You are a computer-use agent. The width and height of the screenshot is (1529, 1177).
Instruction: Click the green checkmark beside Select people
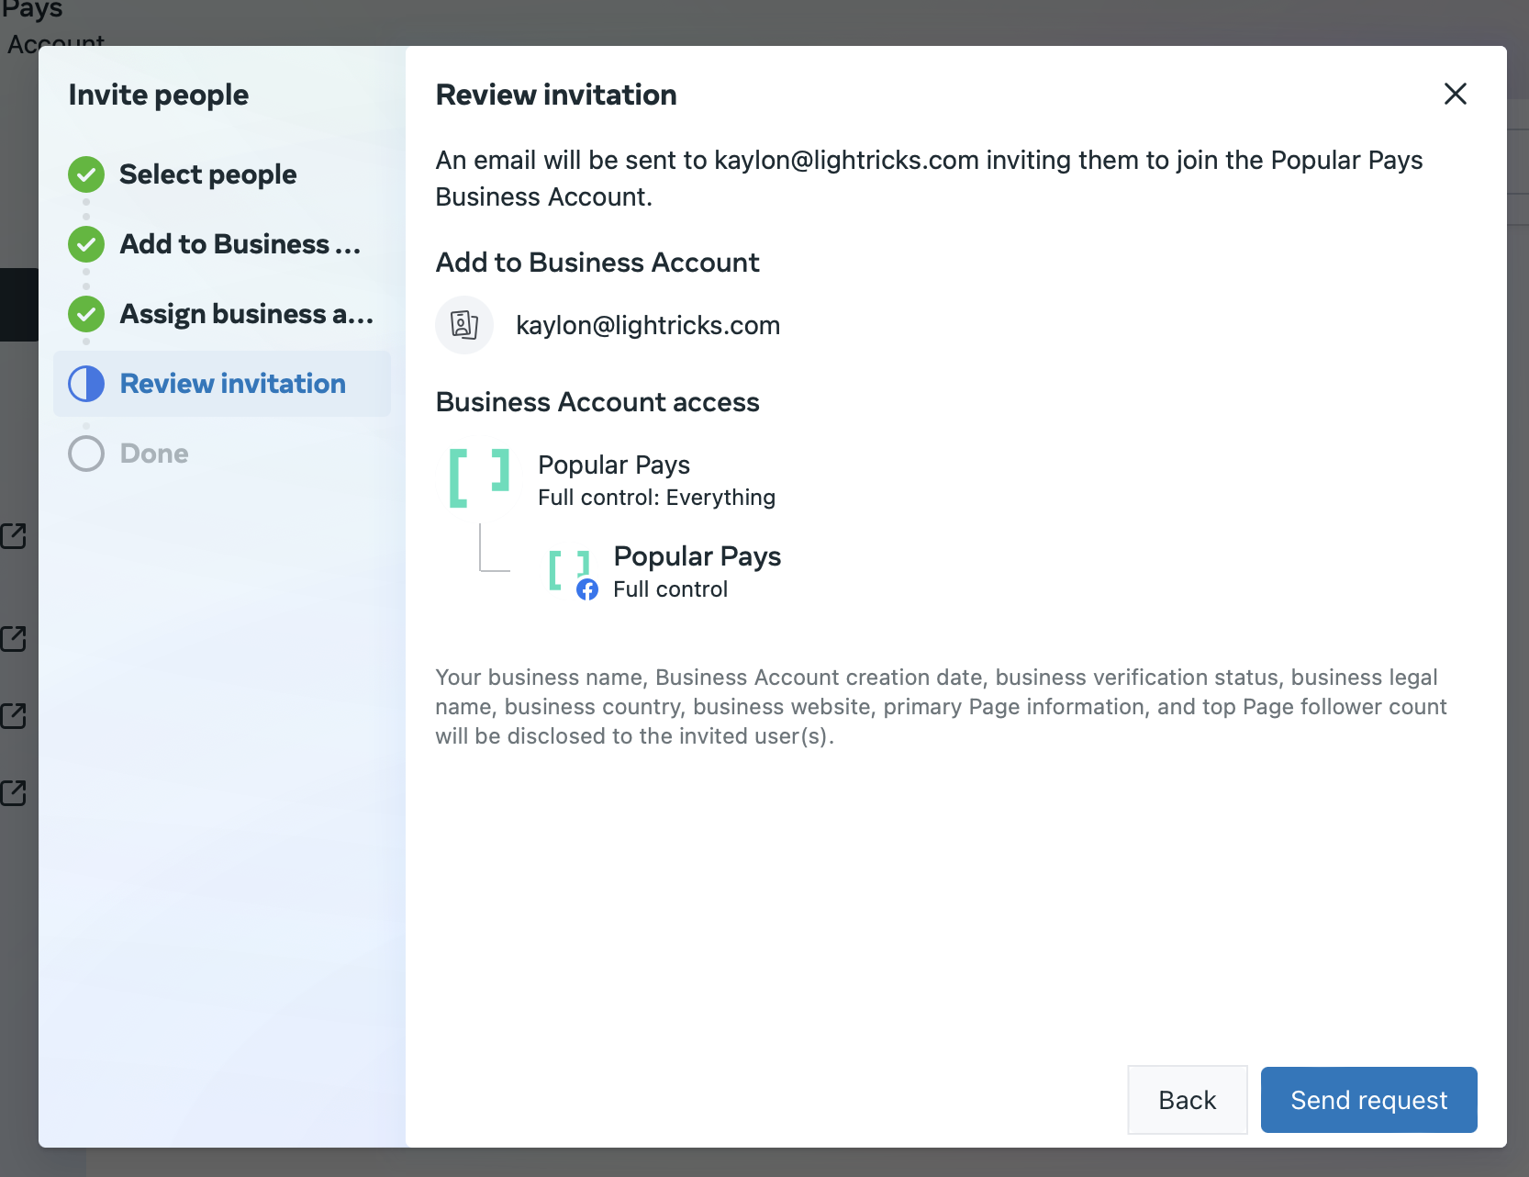pos(86,174)
